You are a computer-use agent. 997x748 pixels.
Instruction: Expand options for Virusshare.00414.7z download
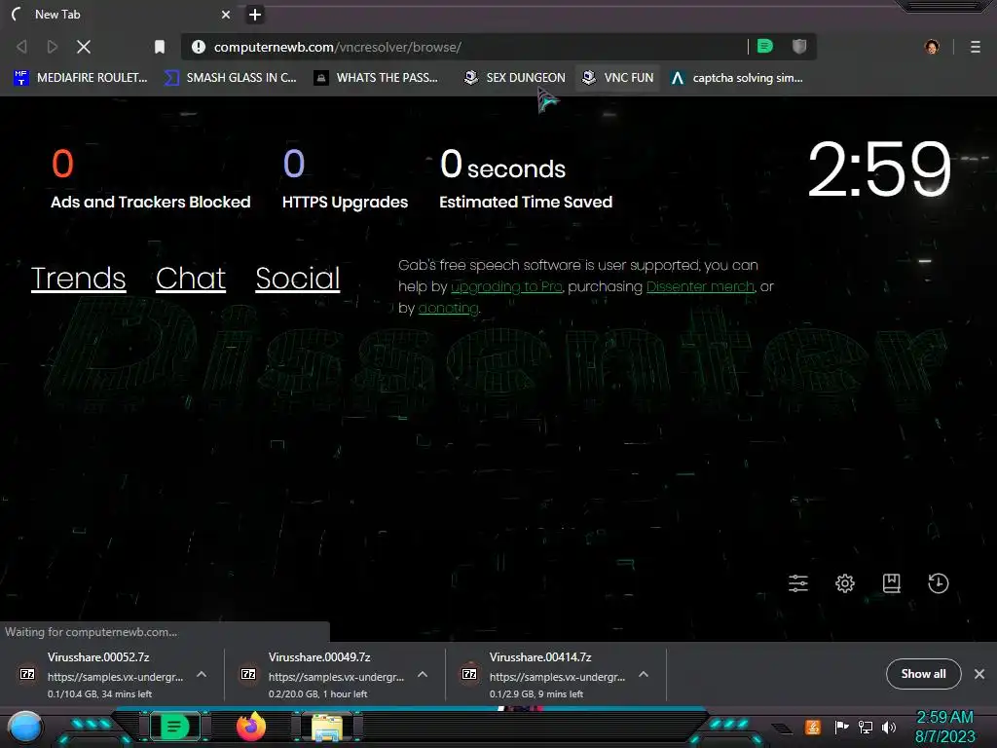[x=644, y=674]
